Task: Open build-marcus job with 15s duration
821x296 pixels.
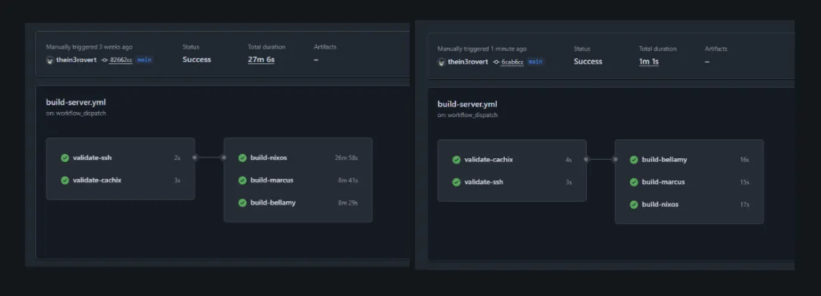Action: click(663, 182)
